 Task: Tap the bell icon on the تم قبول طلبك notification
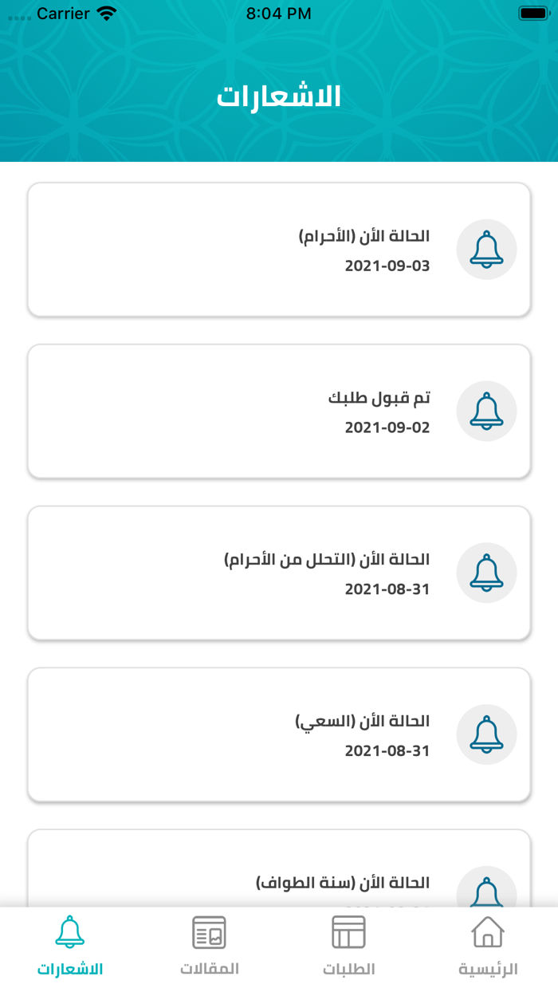coord(486,411)
